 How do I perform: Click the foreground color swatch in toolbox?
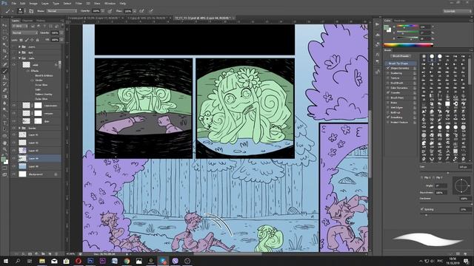click(x=3, y=160)
